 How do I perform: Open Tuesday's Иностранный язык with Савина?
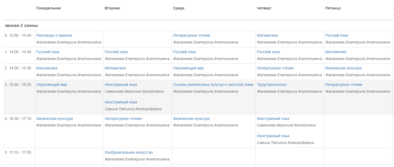[x=121, y=102]
